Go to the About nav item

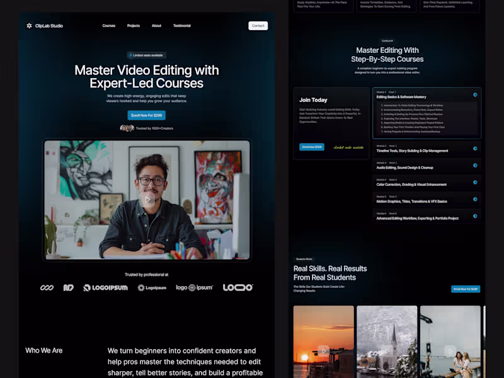coord(156,26)
